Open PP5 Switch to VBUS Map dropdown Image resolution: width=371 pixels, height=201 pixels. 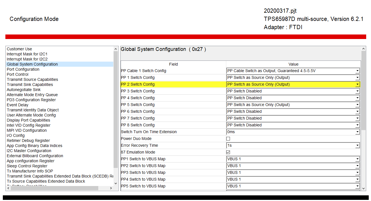[293, 186]
